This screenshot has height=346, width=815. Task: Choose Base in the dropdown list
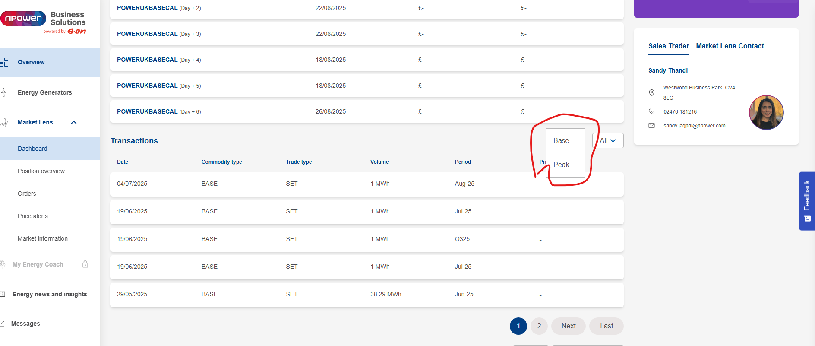coord(561,141)
